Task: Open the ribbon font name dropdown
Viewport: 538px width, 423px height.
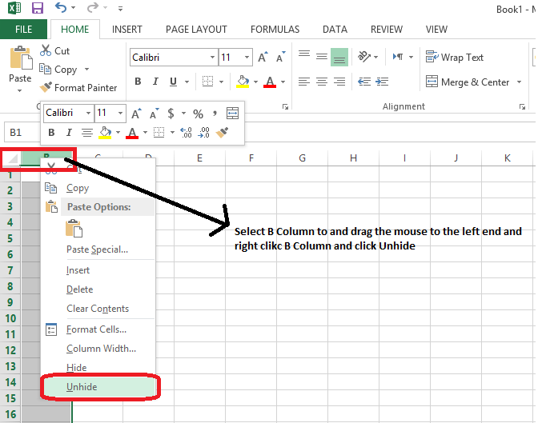Action: [212, 58]
